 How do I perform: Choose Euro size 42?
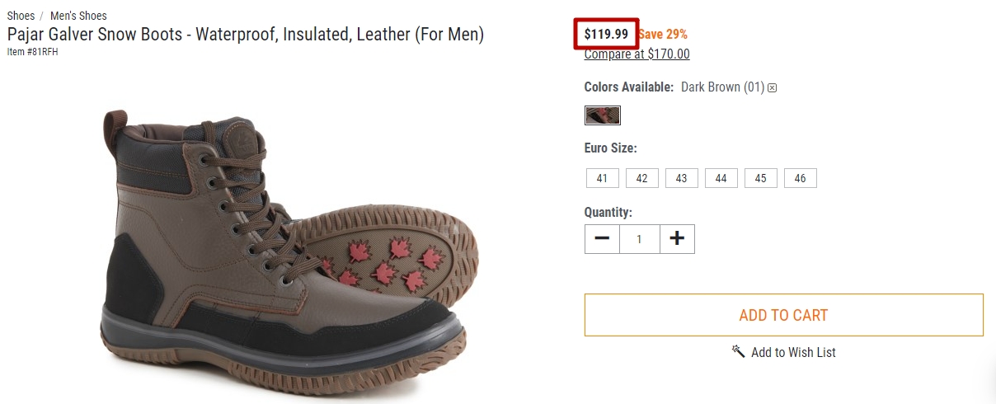[x=641, y=178]
